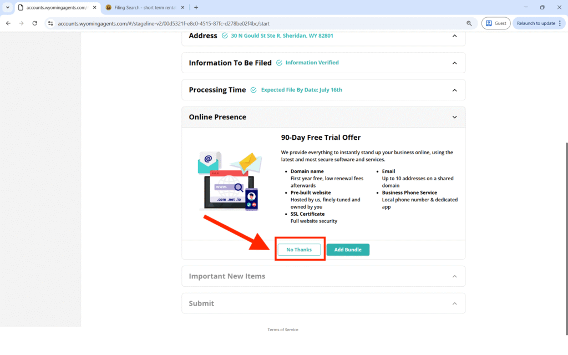Expand the Important New Items section
This screenshot has height=355, width=568.
click(454, 276)
